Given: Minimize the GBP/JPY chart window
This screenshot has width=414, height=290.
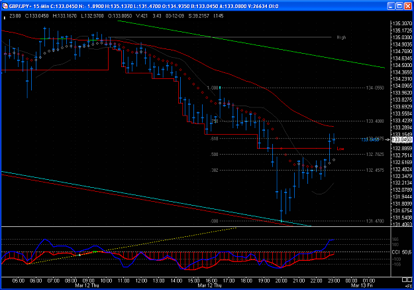Looking at the screenshot, I should tap(391, 6).
